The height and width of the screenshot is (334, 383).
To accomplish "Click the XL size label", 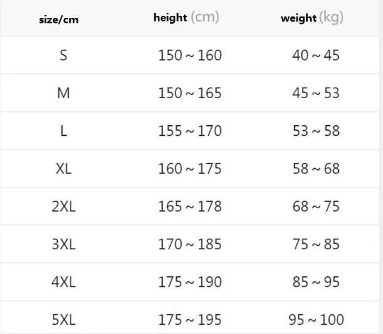I will pyautogui.click(x=63, y=169).
